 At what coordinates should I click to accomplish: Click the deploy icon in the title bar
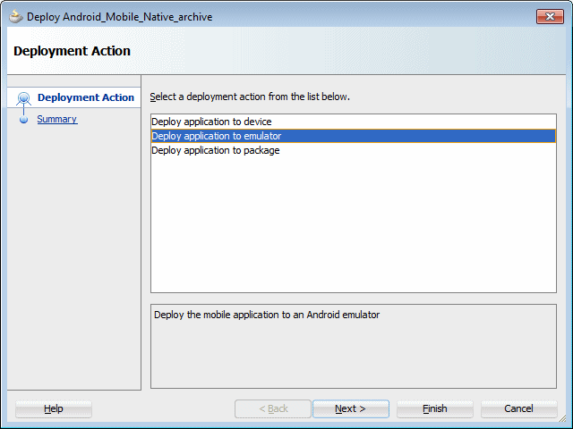click(15, 17)
